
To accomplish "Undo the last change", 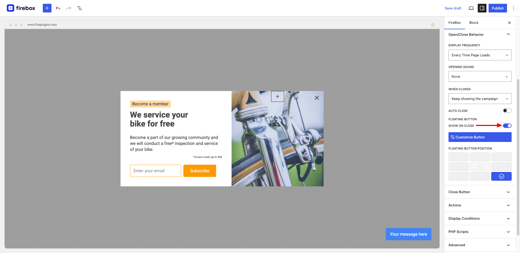I will coord(58,8).
